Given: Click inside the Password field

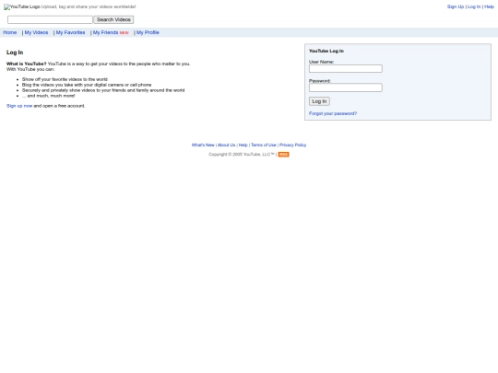Looking at the screenshot, I should point(346,87).
